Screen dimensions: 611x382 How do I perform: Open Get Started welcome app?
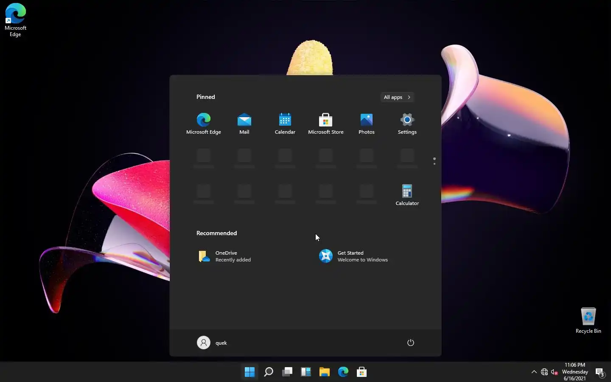click(x=353, y=256)
